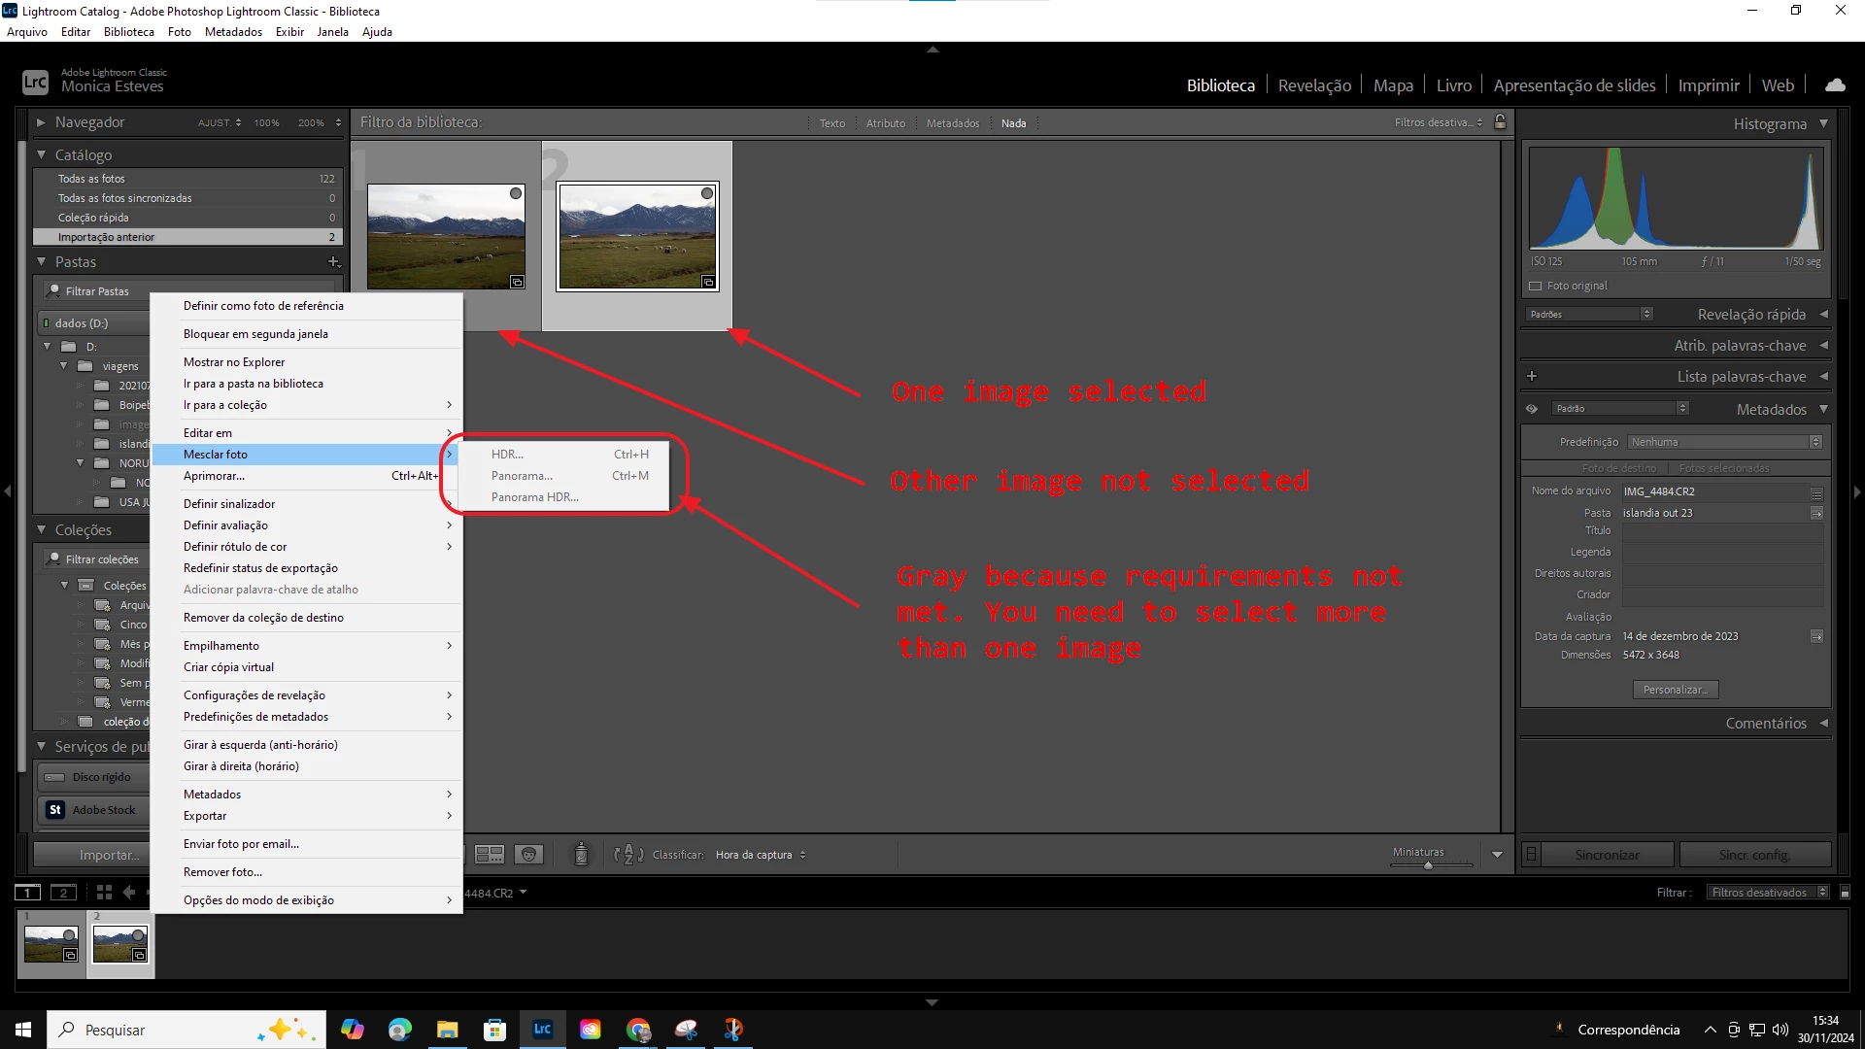Add new folder with Pastas plus icon
This screenshot has width=1865, height=1049.
point(333,262)
